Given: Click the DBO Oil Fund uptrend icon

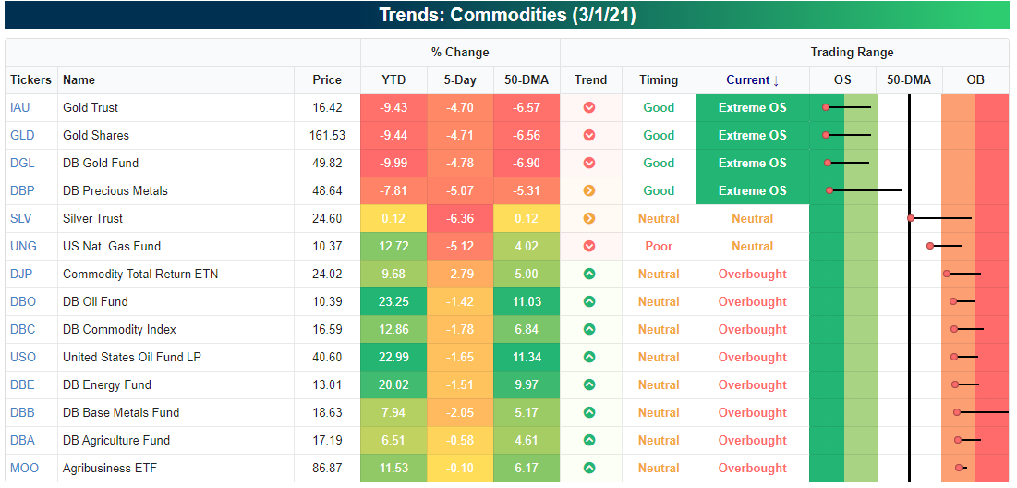Looking at the screenshot, I should tap(589, 301).
